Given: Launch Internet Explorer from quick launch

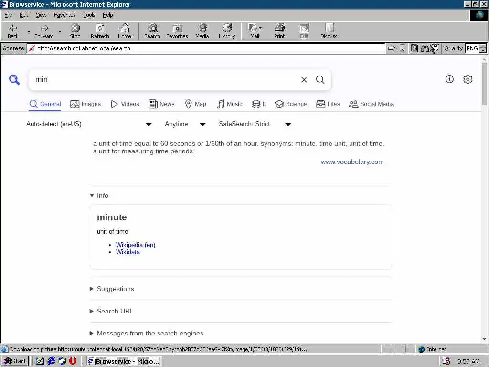Looking at the screenshot, I should point(51,361).
